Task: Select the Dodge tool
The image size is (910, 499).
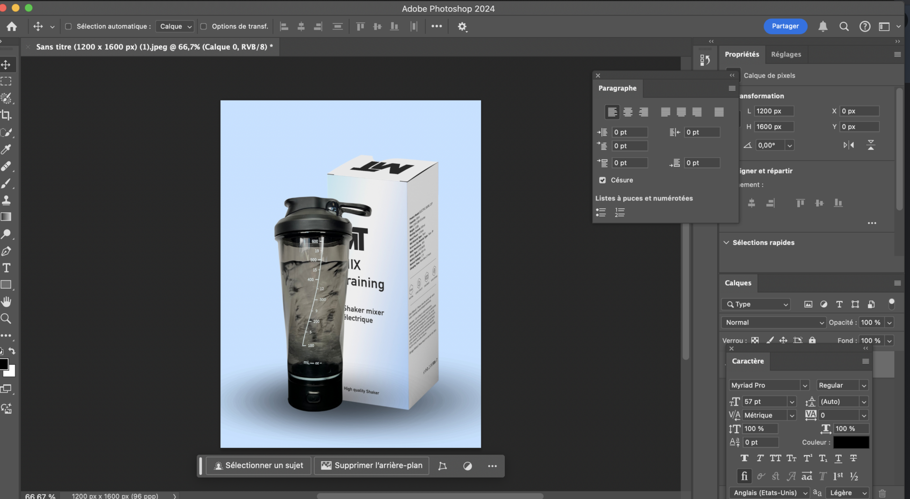Action: tap(6, 234)
